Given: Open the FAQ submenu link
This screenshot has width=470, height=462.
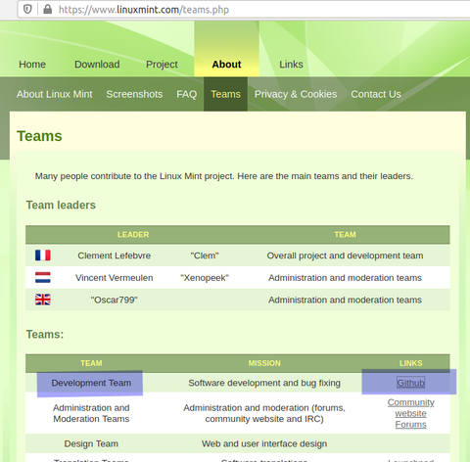Looking at the screenshot, I should point(186,94).
